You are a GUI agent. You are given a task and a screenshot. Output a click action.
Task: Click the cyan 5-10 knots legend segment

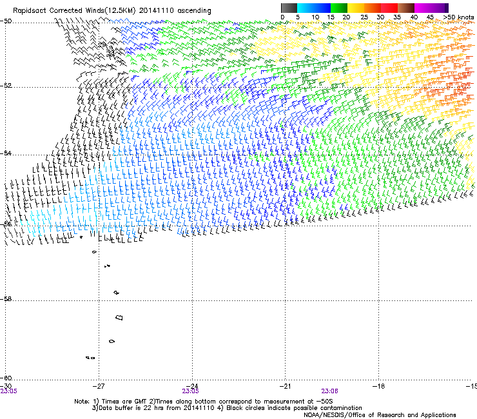point(306,8)
